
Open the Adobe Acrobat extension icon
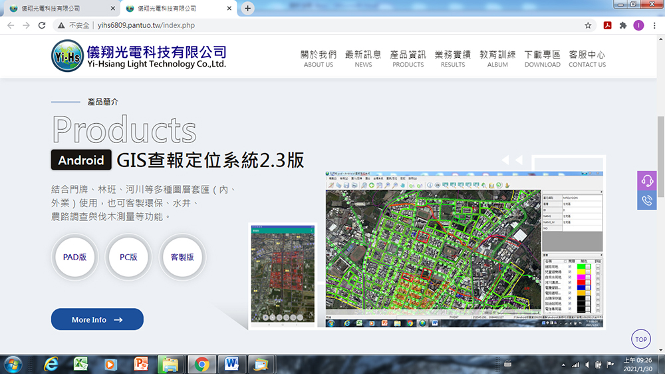607,25
